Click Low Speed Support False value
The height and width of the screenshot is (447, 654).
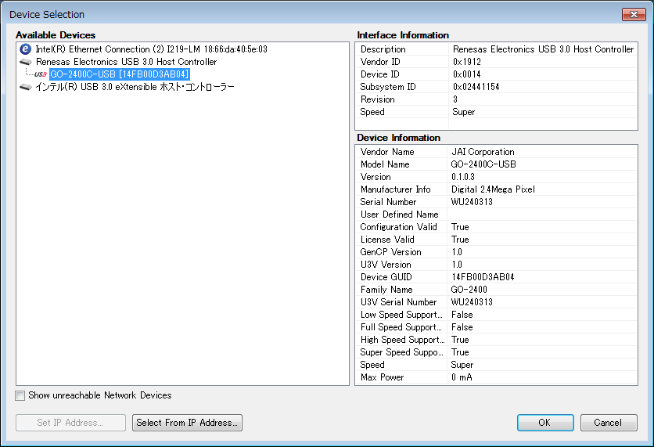462,315
